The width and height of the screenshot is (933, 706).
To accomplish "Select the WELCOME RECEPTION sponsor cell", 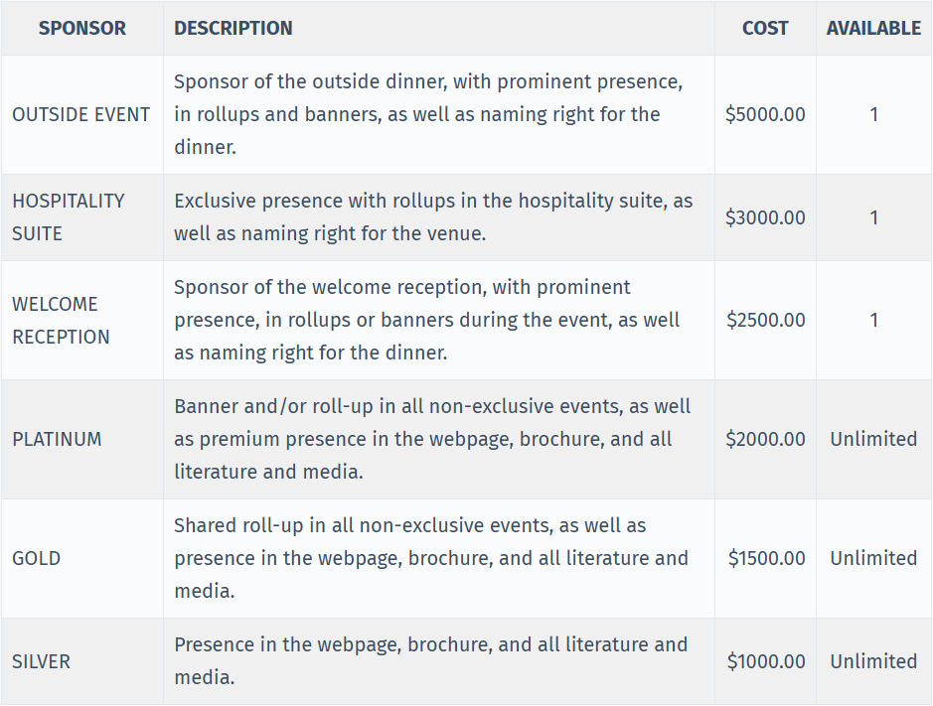I will pyautogui.click(x=62, y=320).
